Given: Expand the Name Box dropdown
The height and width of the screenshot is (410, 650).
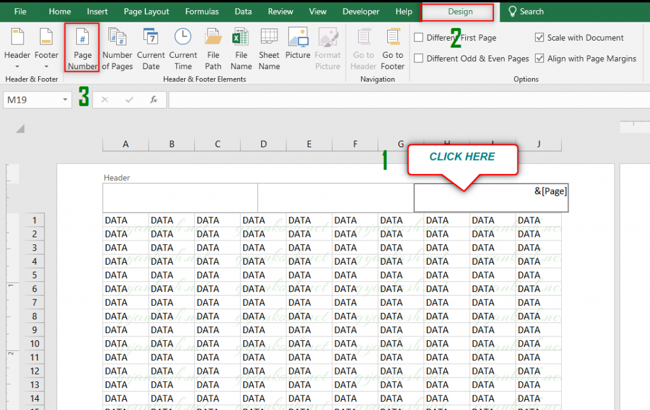Looking at the screenshot, I should click(x=63, y=100).
